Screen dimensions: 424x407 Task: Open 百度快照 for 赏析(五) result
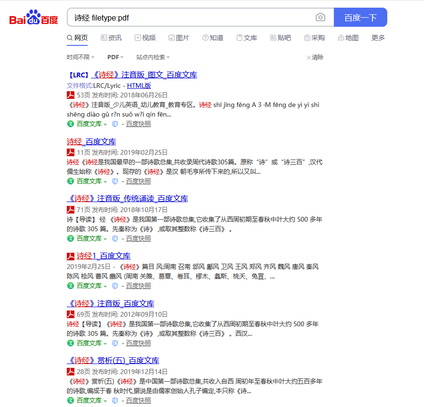138,400
